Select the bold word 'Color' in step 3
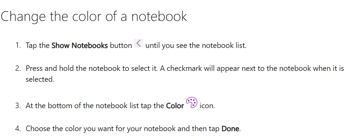This screenshot has width=351, height=140. [175, 106]
